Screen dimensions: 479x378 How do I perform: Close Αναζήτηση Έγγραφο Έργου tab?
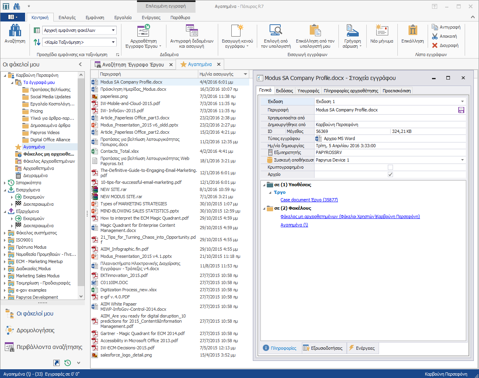point(171,64)
